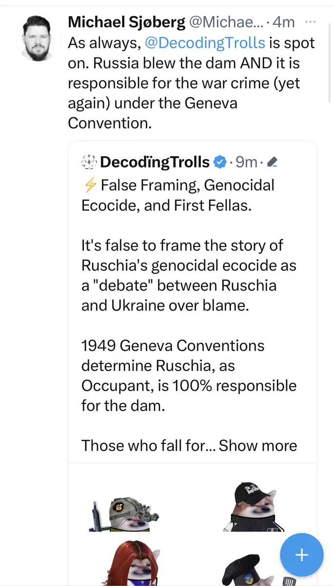Image resolution: width=333 pixels, height=586 pixels.
Task: Click the 9m timestamp of quoted tweet
Action: point(246,162)
